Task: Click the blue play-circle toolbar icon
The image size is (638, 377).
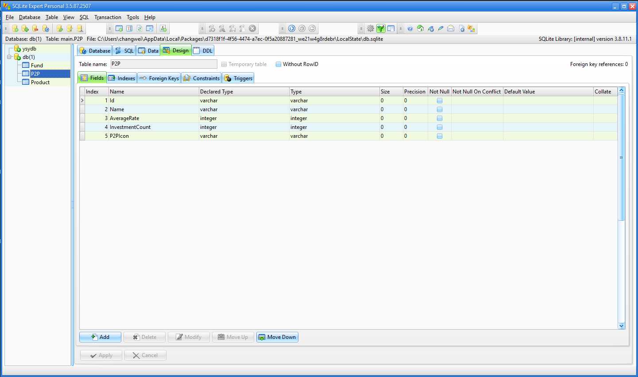Action: coord(292,28)
